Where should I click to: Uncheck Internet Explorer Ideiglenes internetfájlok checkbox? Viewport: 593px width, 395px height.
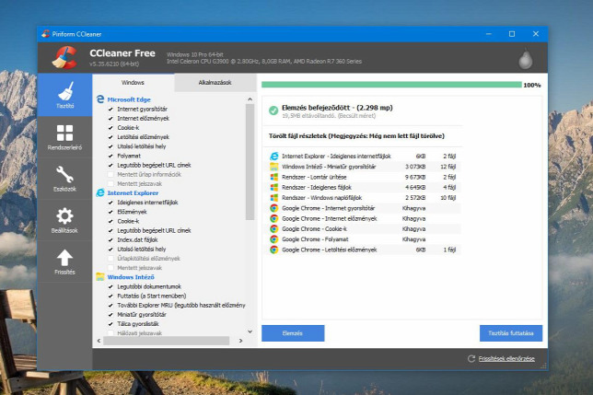(x=110, y=203)
